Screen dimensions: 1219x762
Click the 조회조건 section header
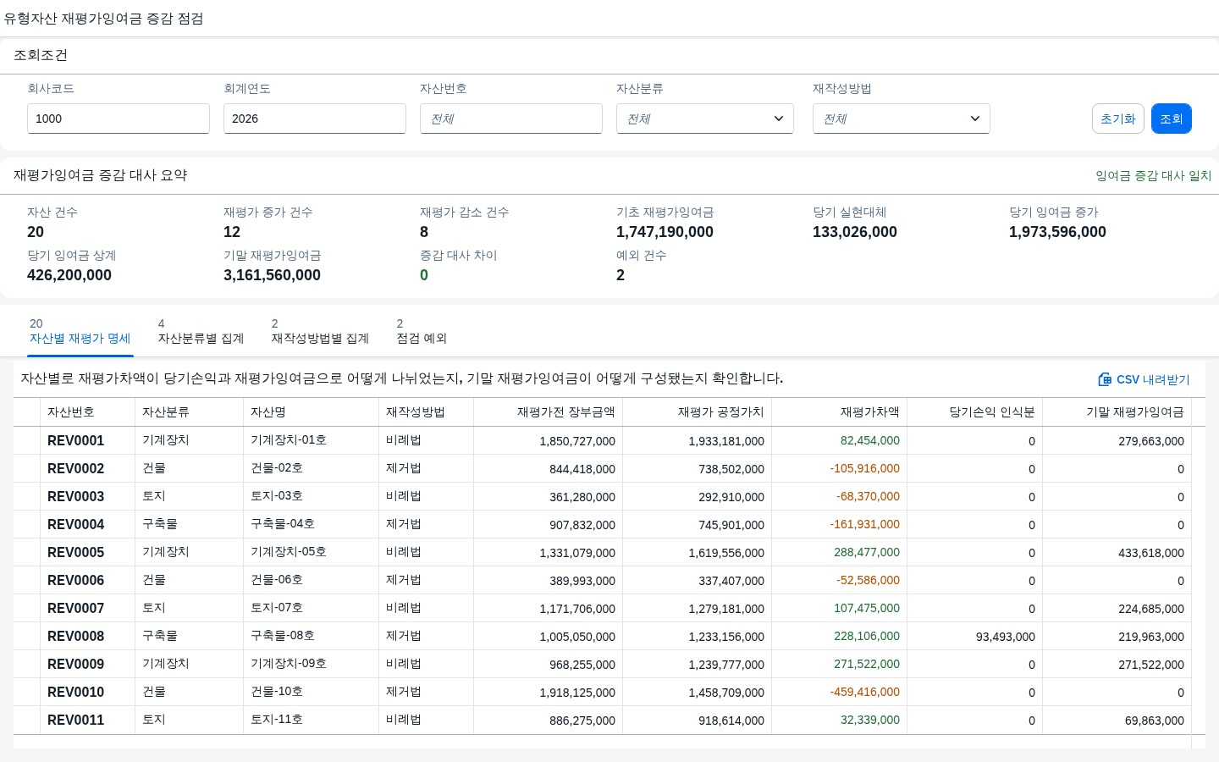click(x=41, y=55)
